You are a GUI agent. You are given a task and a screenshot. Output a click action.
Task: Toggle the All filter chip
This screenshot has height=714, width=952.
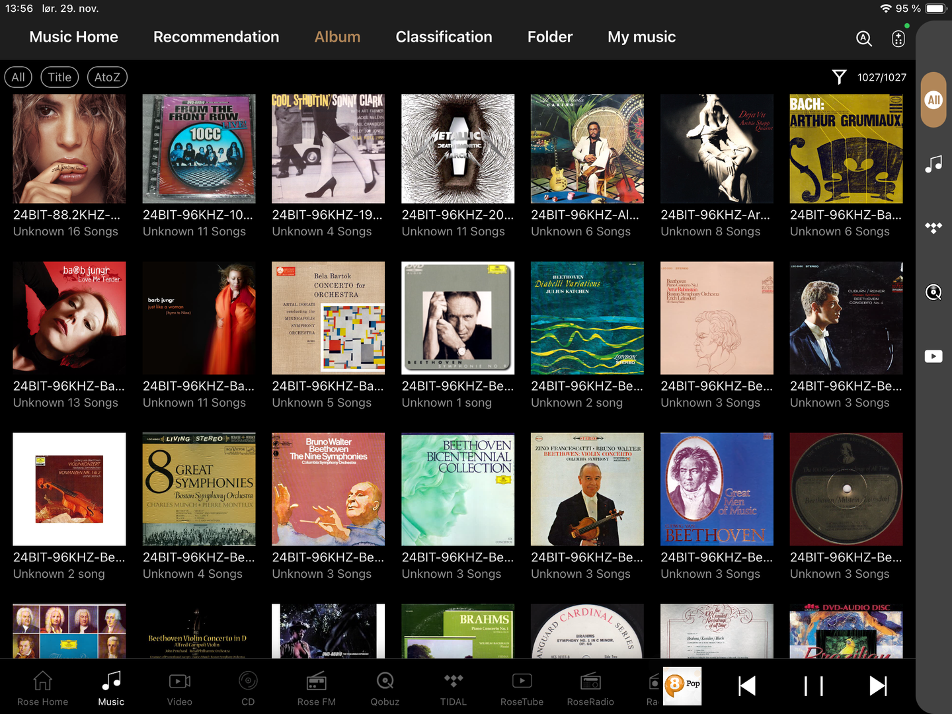tap(19, 77)
